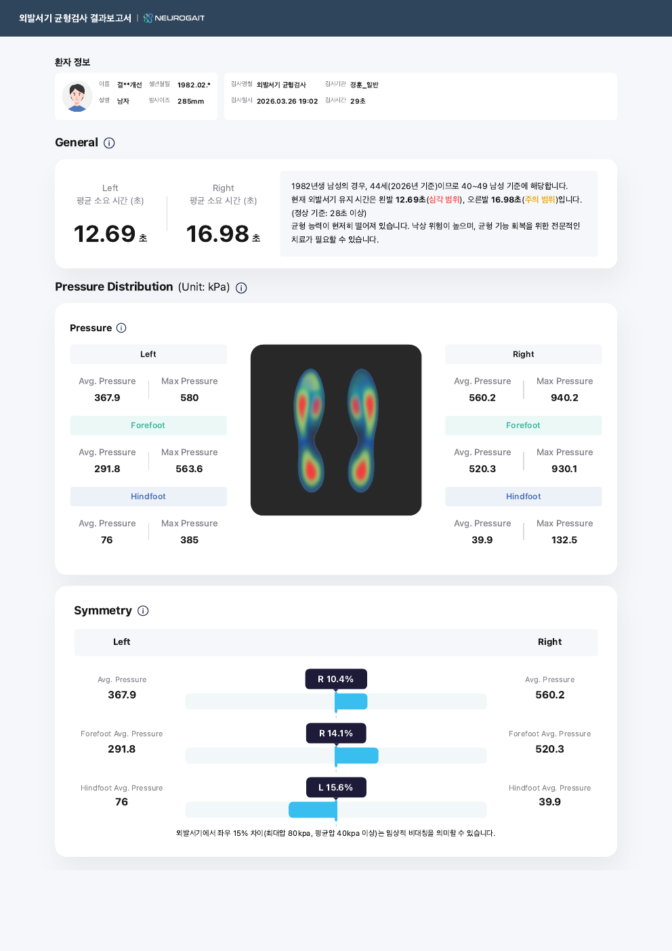Viewport: 672px width, 951px height.
Task: Click the R 14.1% forefoot symmetry badge
Action: [x=336, y=734]
